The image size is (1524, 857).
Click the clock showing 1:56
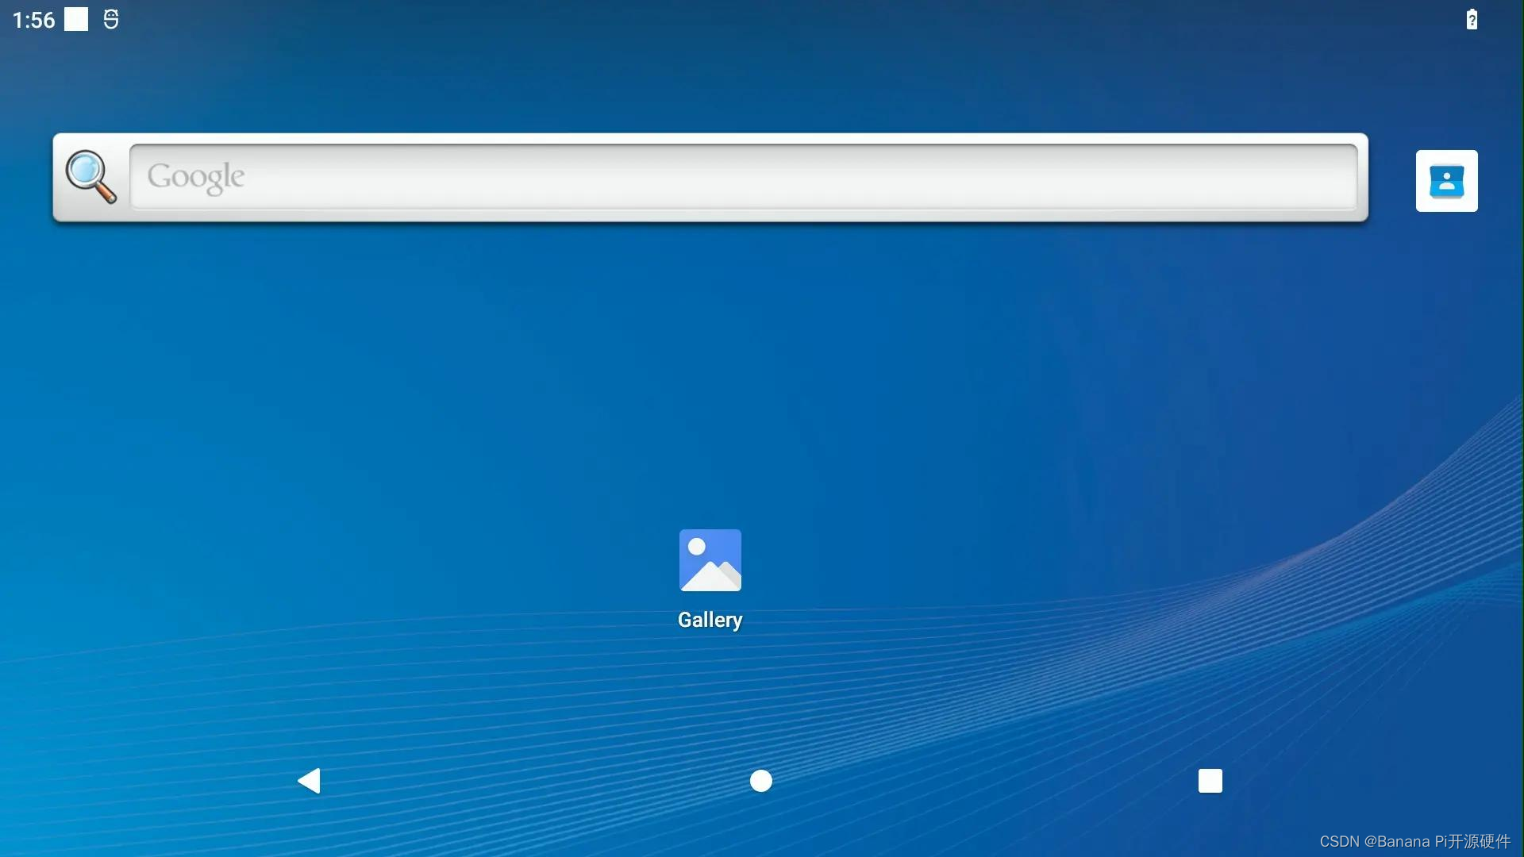[x=33, y=20]
